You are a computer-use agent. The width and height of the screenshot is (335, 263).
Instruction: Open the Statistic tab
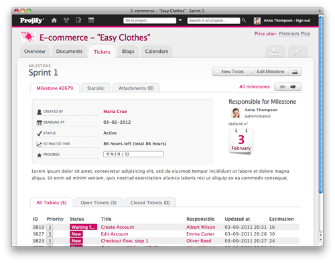pyautogui.click(x=96, y=88)
